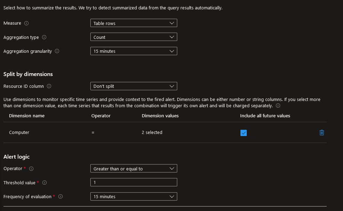The image size is (343, 211).
Task: Click the '=' operator for Computer dimension
Action: (93, 133)
